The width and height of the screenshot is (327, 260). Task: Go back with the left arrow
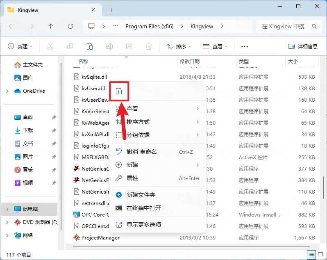click(x=11, y=26)
